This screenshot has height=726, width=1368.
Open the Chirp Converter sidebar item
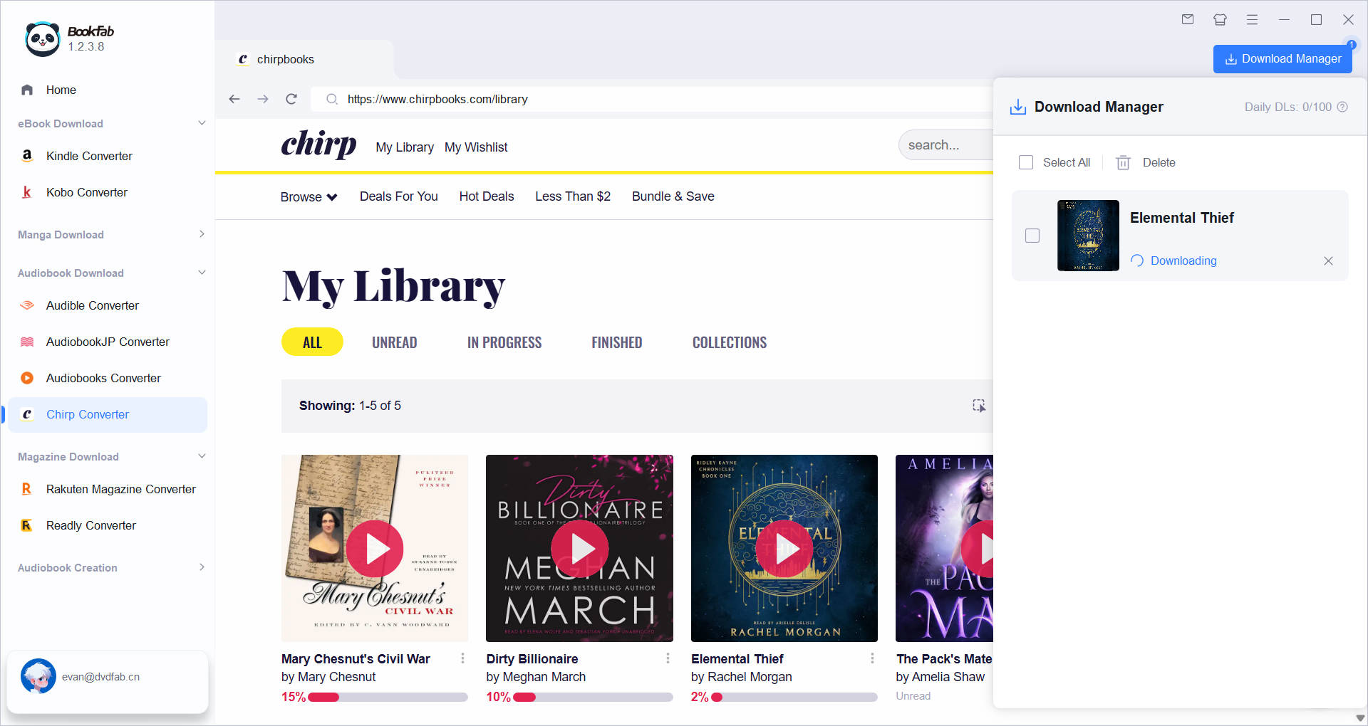(x=108, y=414)
